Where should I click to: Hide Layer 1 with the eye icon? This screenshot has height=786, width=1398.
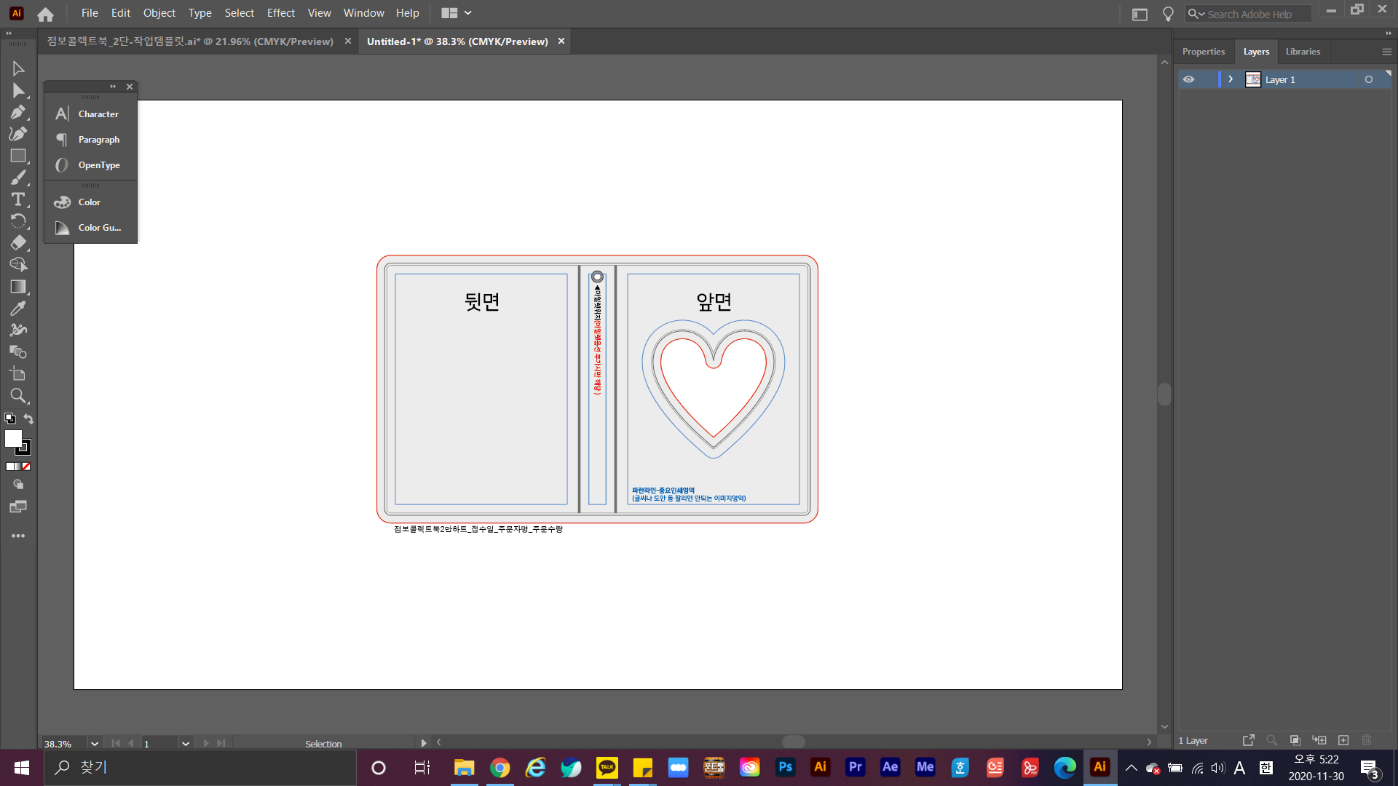(1188, 79)
